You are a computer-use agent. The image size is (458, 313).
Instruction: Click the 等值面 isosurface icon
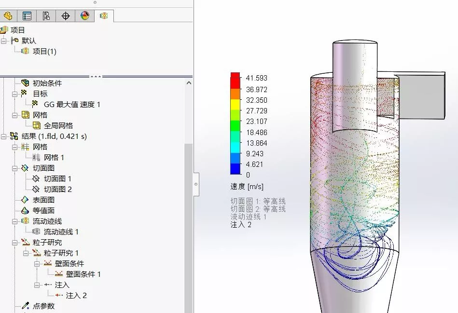point(26,210)
